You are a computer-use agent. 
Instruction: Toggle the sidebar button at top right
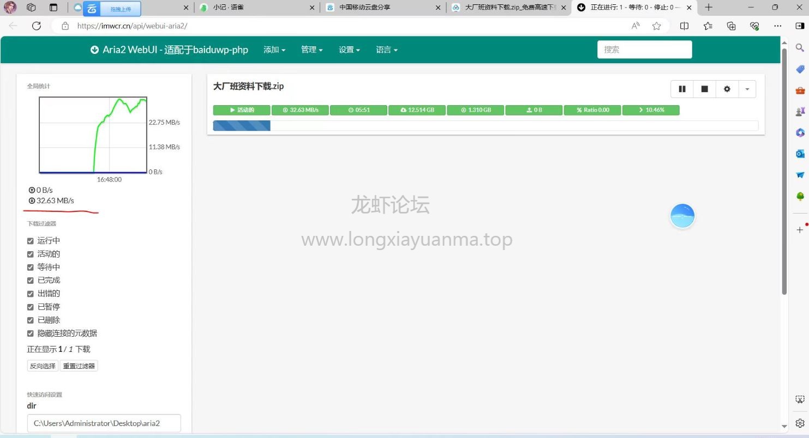[800, 26]
